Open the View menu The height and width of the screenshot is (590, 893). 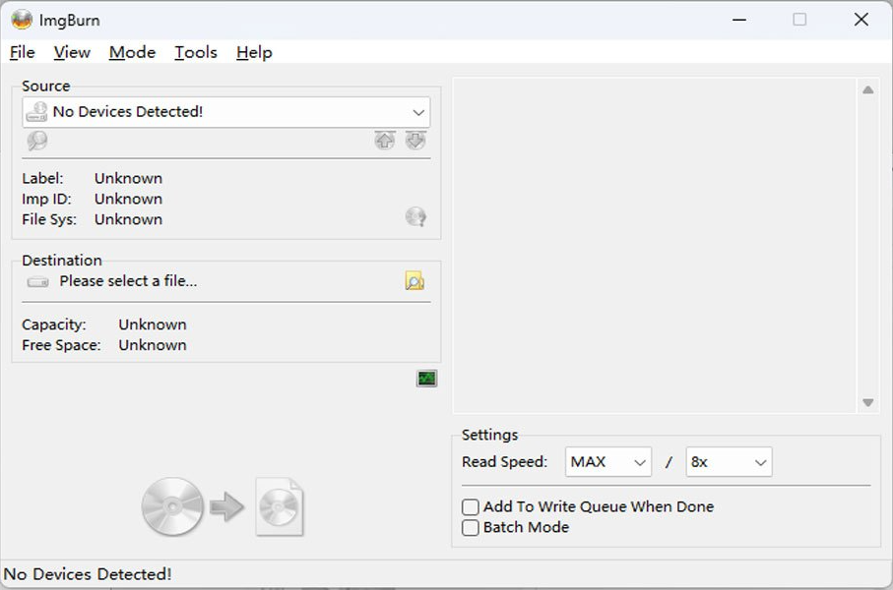(72, 52)
